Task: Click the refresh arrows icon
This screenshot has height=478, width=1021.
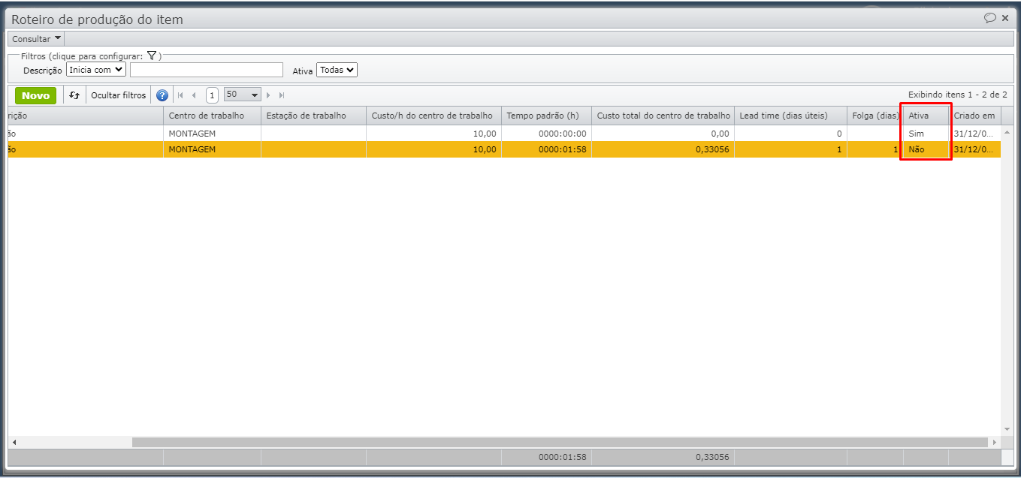Action: (74, 95)
